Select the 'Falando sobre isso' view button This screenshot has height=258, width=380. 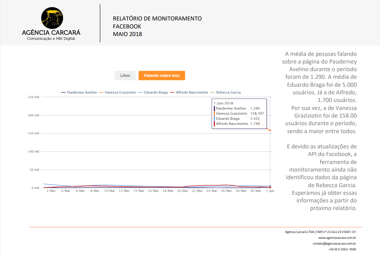(162, 75)
